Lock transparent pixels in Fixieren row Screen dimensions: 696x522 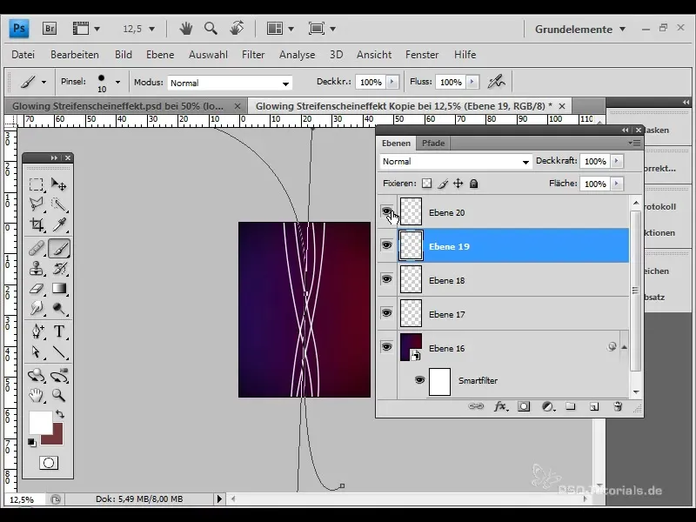click(x=426, y=184)
